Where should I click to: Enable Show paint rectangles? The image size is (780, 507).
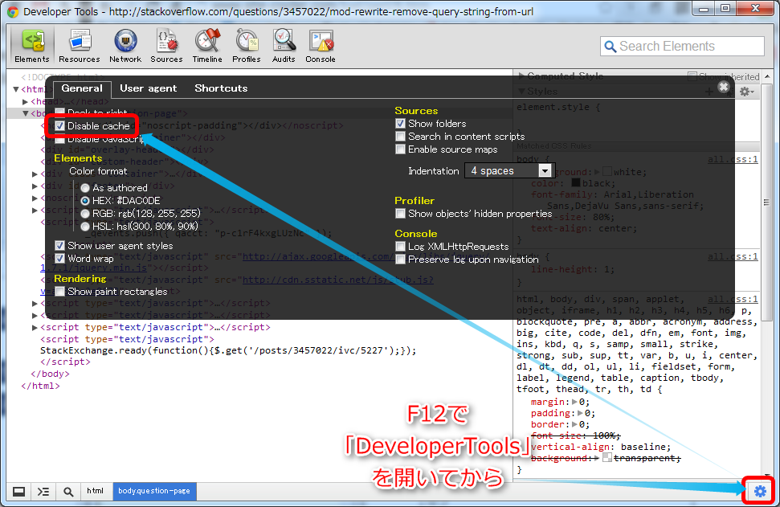click(59, 292)
